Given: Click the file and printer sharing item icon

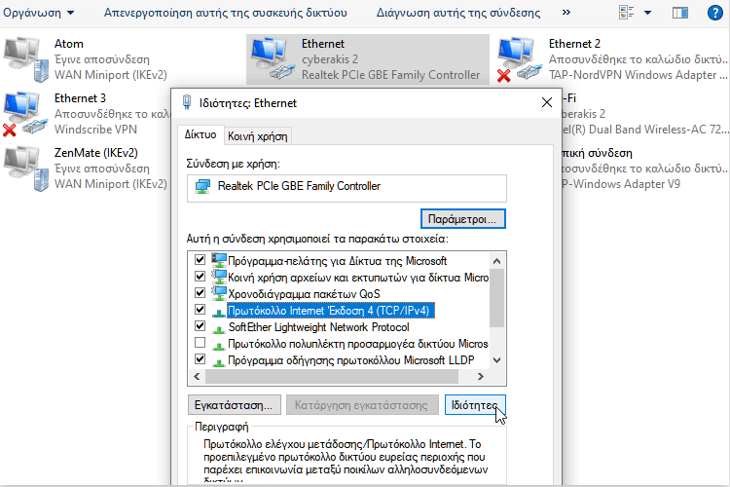Looking at the screenshot, I should [219, 277].
